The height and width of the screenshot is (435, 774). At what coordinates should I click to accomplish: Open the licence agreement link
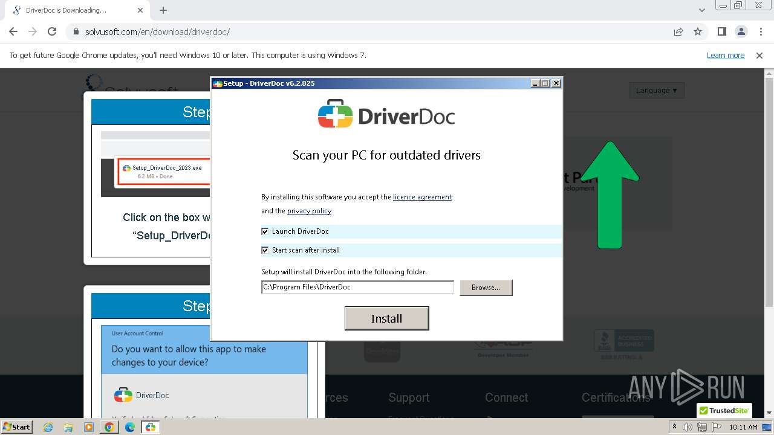pyautogui.click(x=422, y=197)
